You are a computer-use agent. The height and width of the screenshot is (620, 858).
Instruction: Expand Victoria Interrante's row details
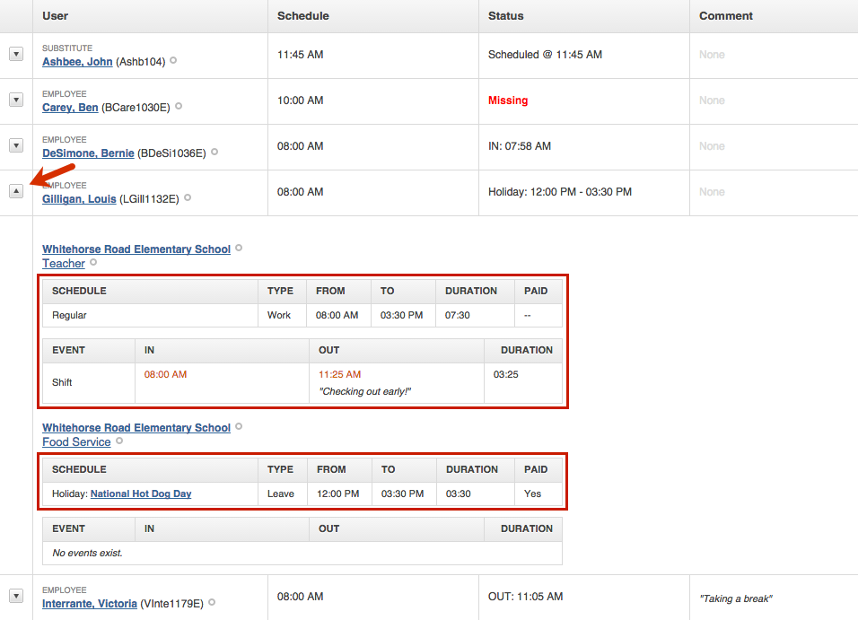(15, 596)
